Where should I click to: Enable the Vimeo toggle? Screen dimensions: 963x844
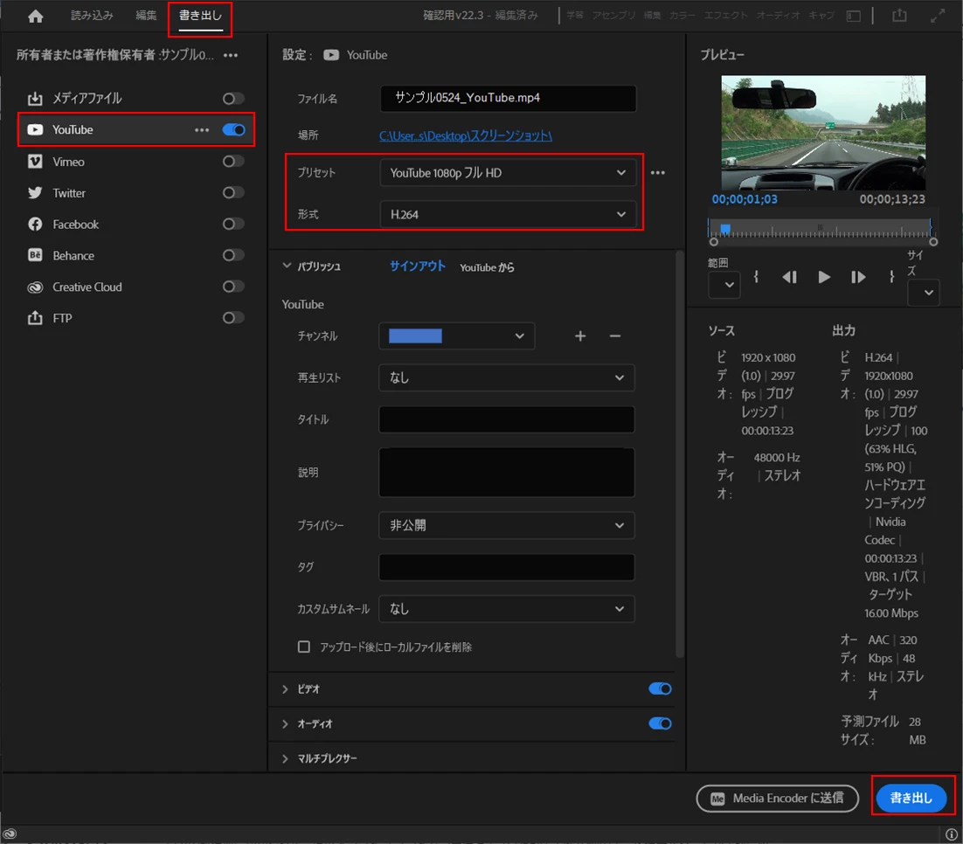point(233,161)
